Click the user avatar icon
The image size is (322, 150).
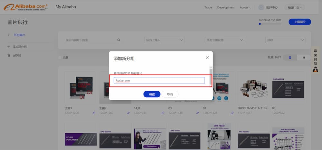[x=261, y=7]
